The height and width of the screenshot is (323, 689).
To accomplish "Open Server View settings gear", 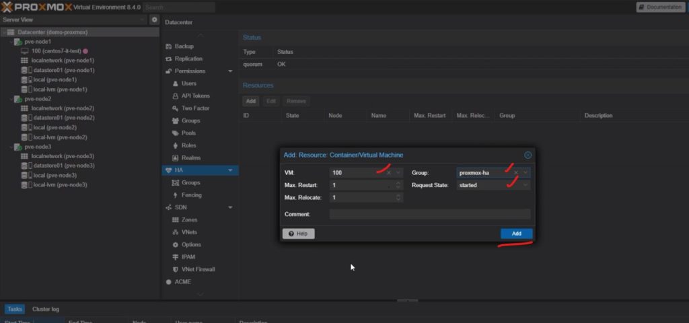I will tap(154, 20).
